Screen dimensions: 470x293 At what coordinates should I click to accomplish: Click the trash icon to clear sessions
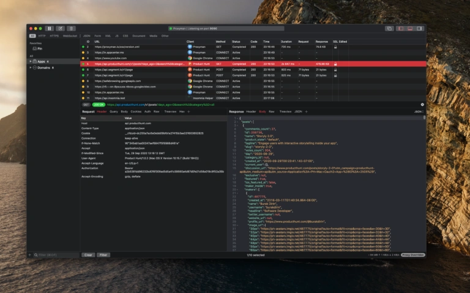click(x=71, y=28)
